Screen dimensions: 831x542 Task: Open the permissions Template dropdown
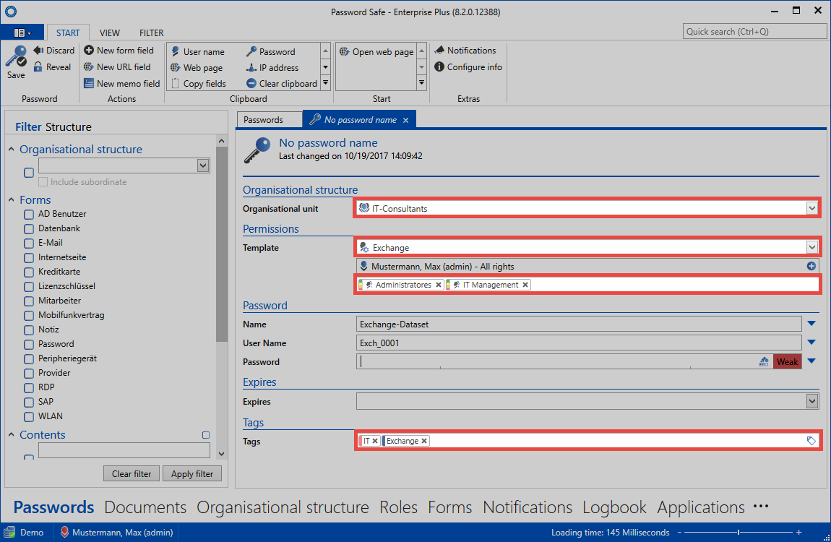[x=812, y=247]
